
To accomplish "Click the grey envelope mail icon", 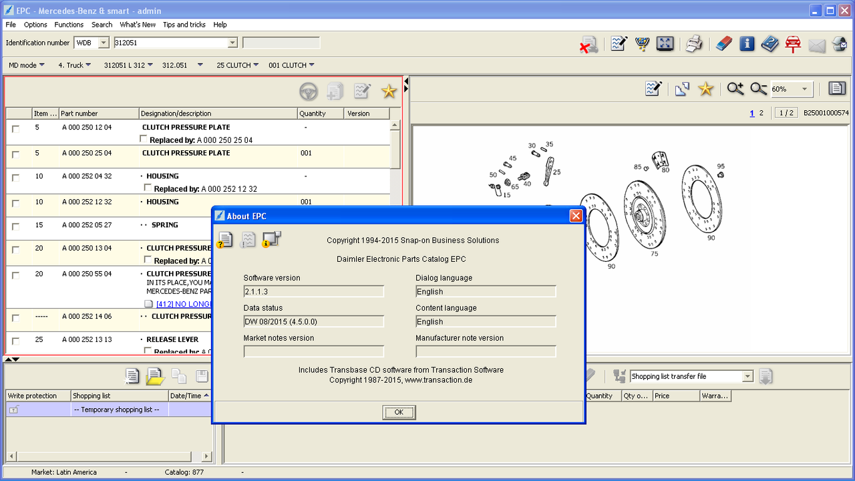I will pos(817,45).
